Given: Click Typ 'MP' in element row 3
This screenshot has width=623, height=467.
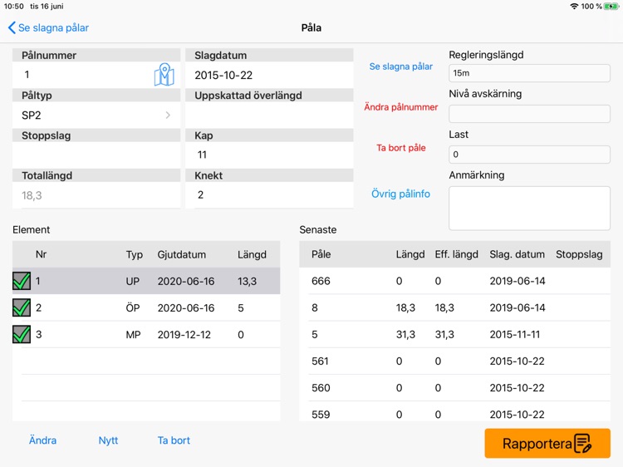Looking at the screenshot, I should [133, 335].
